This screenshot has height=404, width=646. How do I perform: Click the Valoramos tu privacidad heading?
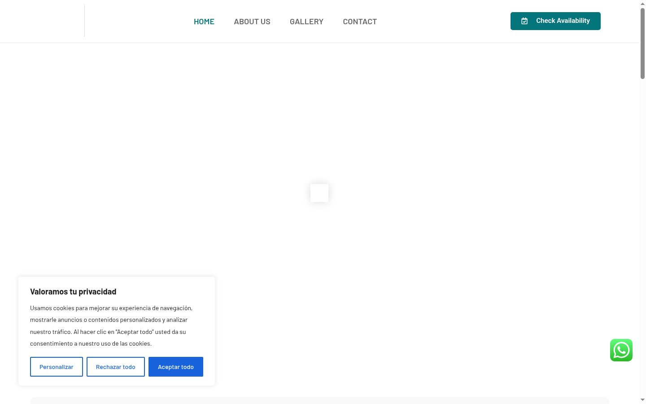[73, 292]
